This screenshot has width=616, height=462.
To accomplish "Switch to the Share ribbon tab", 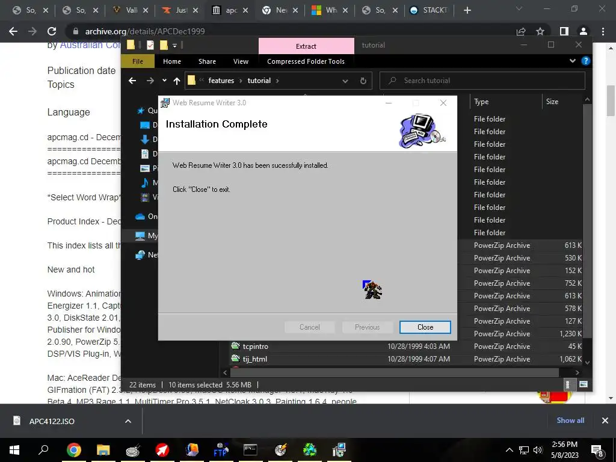I will (x=207, y=61).
